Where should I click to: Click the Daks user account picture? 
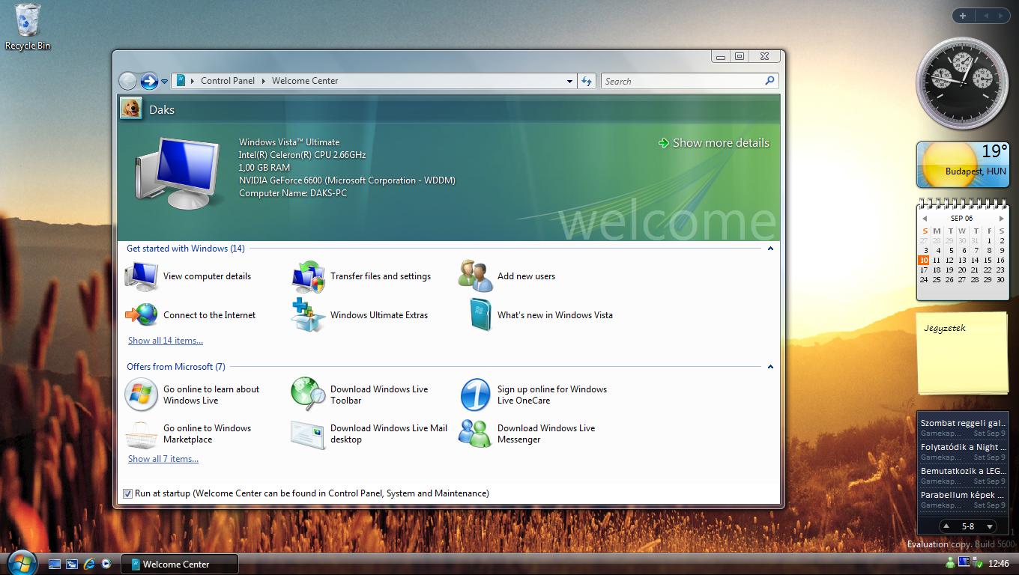coord(131,109)
